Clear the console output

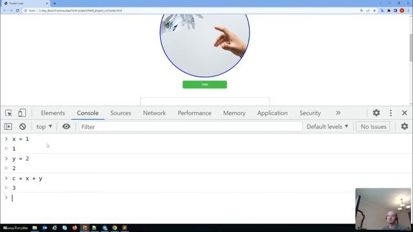23,126
